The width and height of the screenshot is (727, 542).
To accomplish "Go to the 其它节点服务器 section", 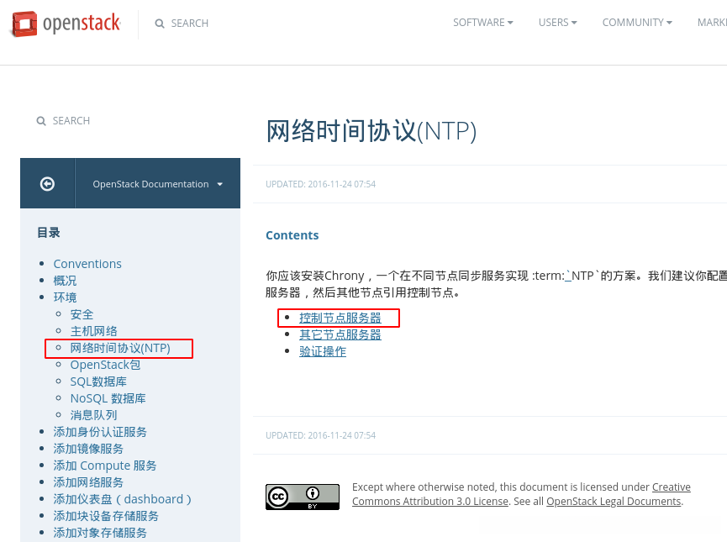I will (340, 334).
